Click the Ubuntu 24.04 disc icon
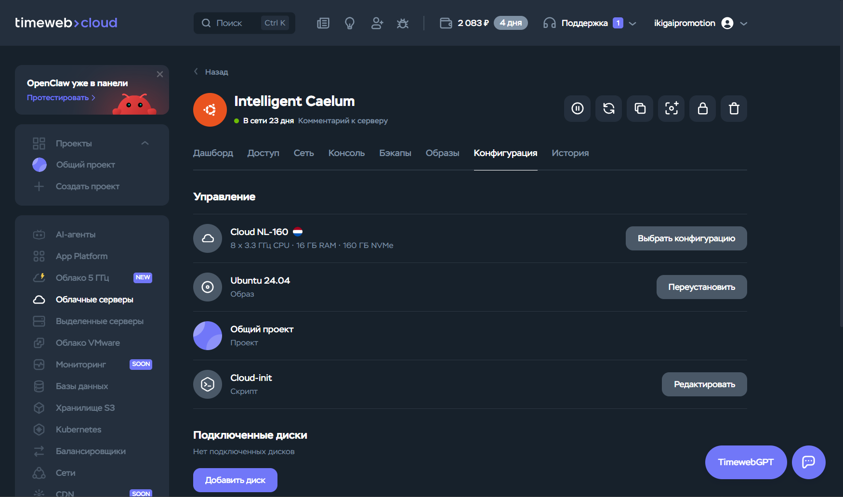This screenshot has width=843, height=497. coord(208,287)
